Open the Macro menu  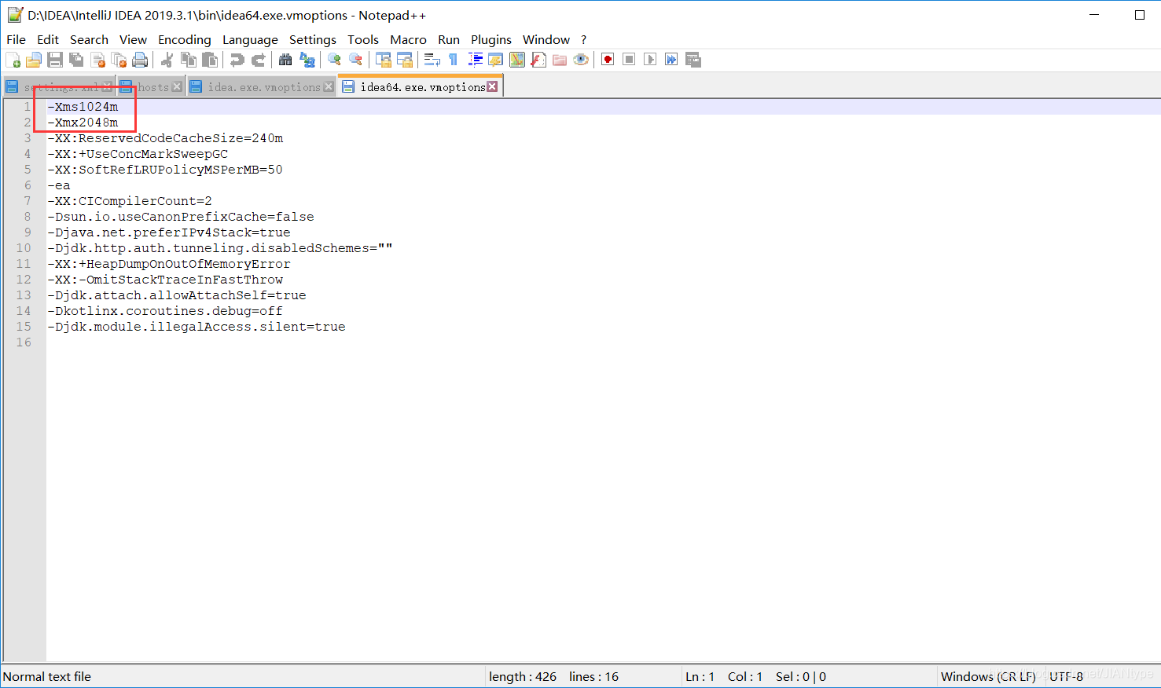tap(408, 39)
